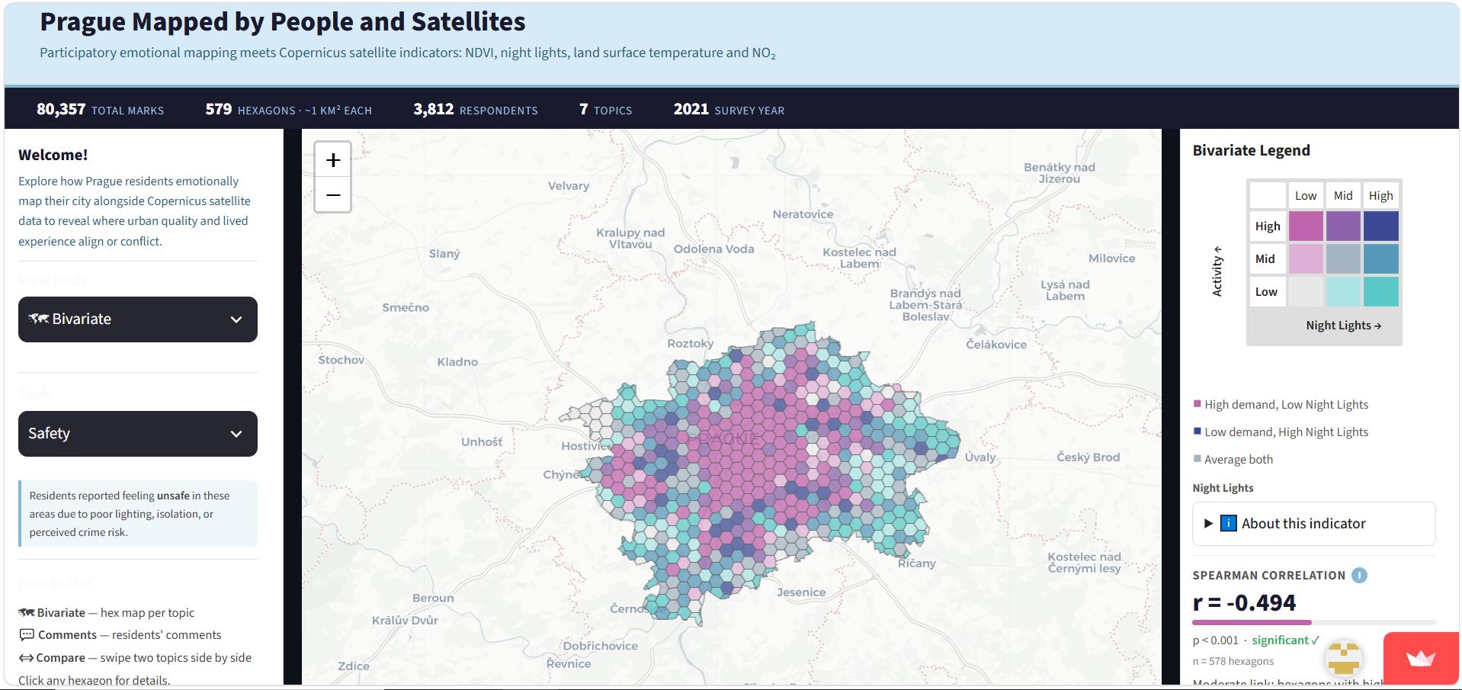Click the page title 'Prague Mapped by People and Satellites'
This screenshot has height=690, width=1462.
click(283, 22)
